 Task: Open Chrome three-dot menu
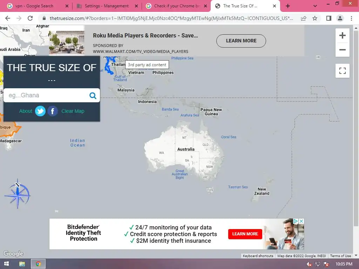pyautogui.click(x=351, y=18)
